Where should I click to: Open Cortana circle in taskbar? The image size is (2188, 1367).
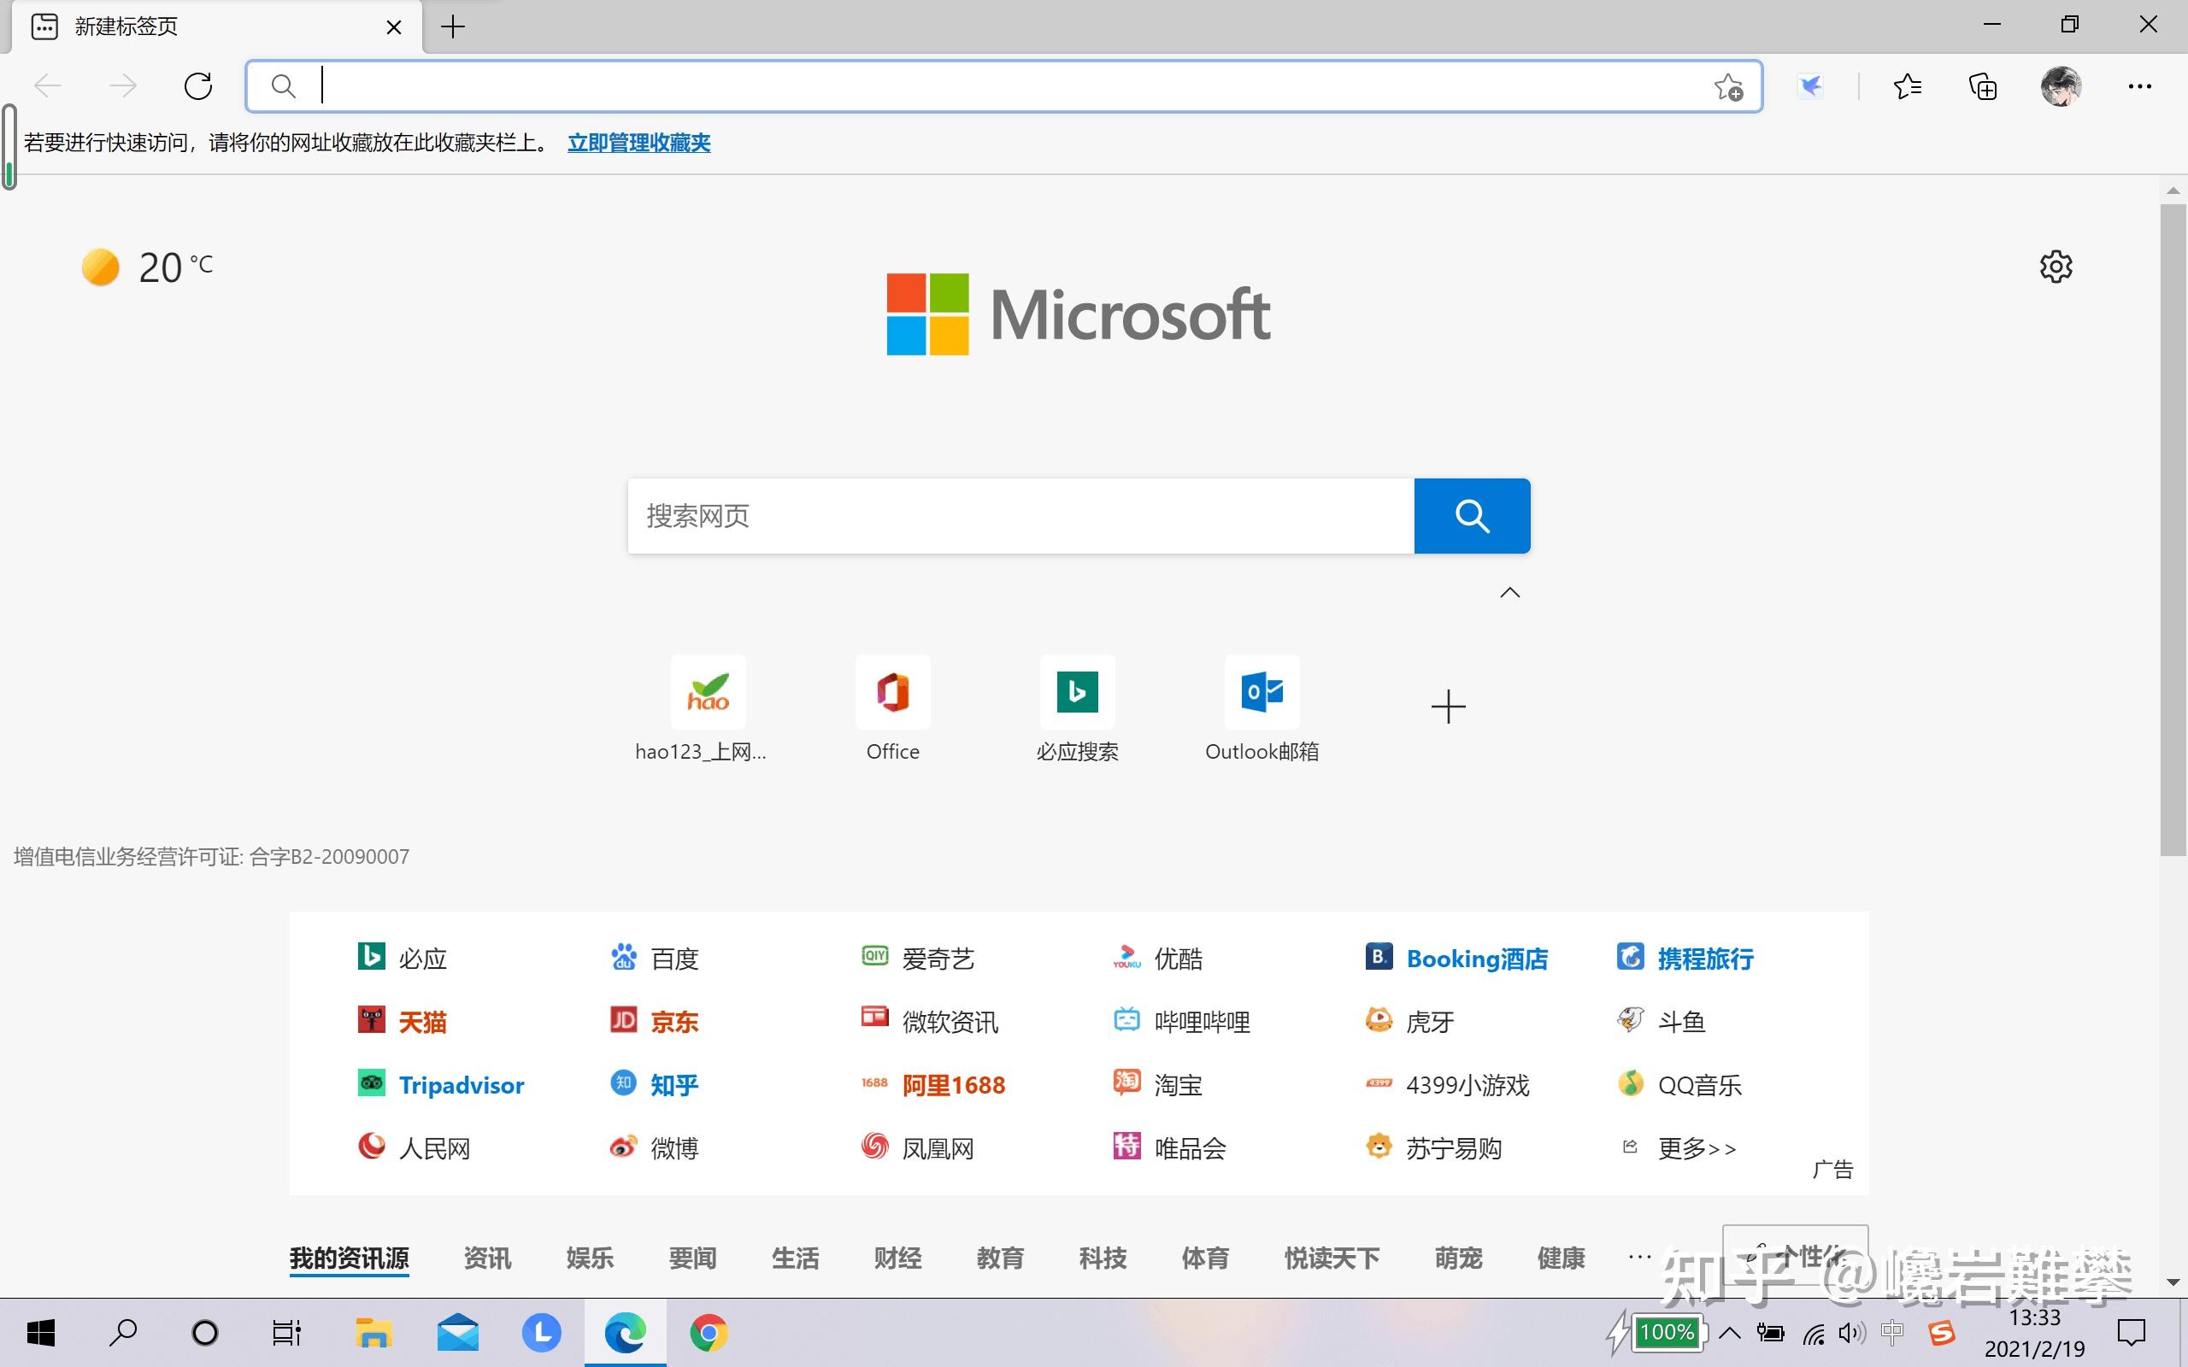tap(205, 1333)
